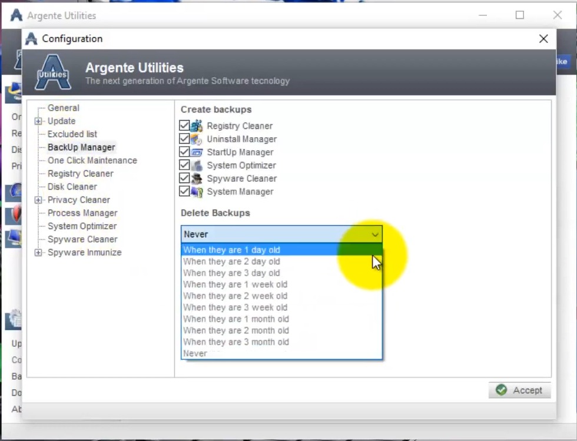Open System Optimizer in the settings tree
The image size is (577, 441).
pyautogui.click(x=82, y=226)
